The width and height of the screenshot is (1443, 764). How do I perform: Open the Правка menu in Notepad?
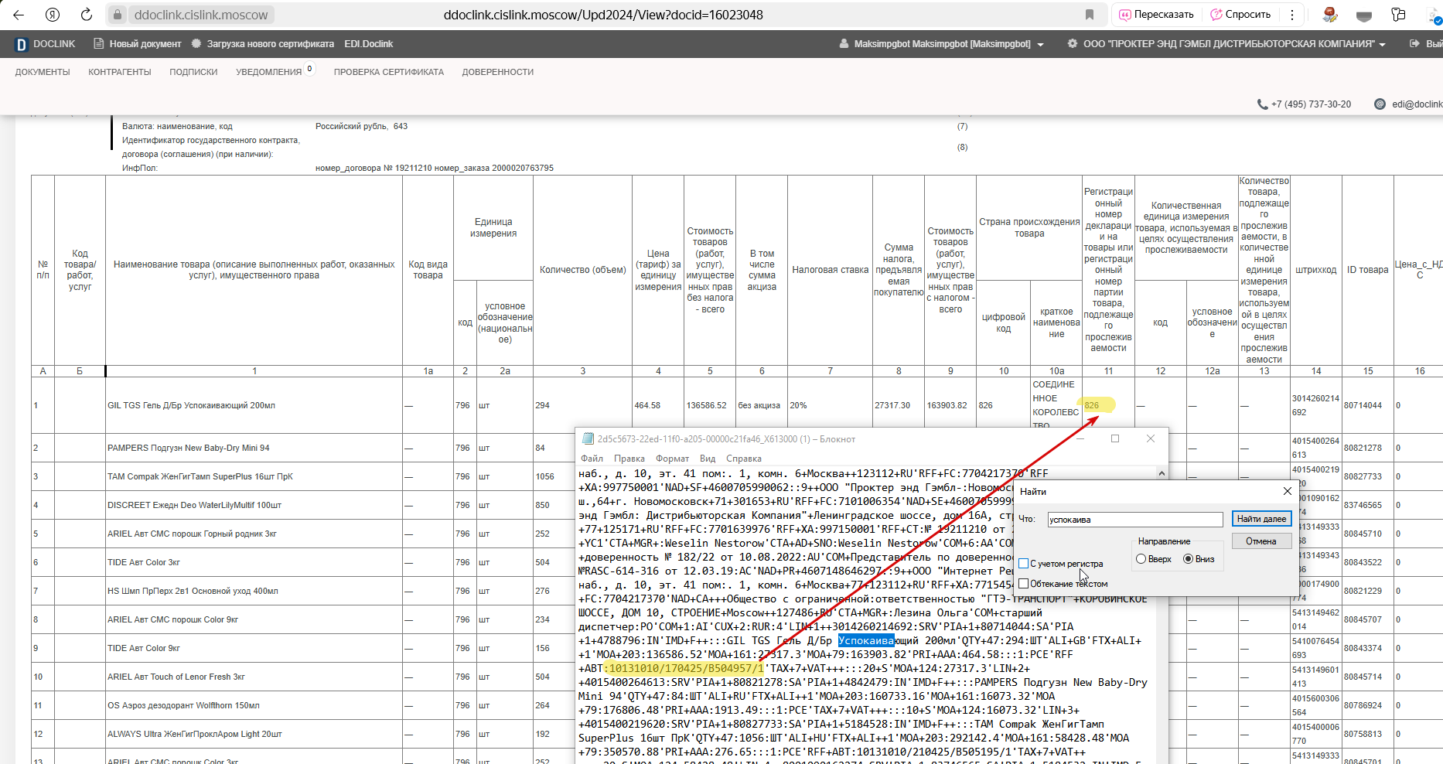(x=629, y=459)
